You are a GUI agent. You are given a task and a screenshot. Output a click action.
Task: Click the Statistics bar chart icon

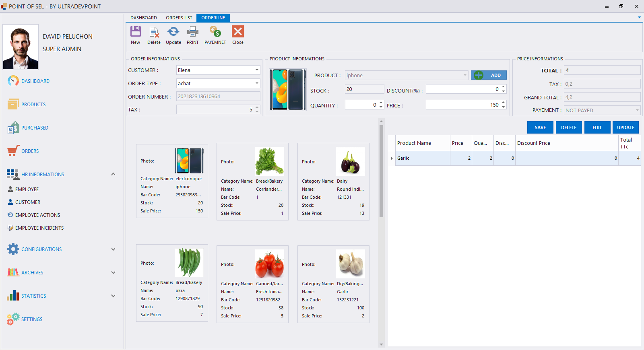(x=13, y=296)
